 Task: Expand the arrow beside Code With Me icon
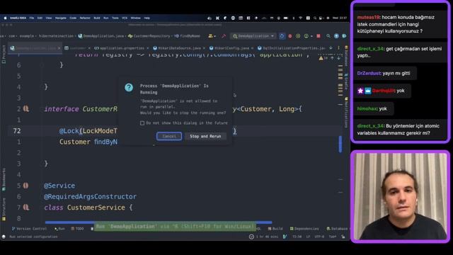(215, 36)
